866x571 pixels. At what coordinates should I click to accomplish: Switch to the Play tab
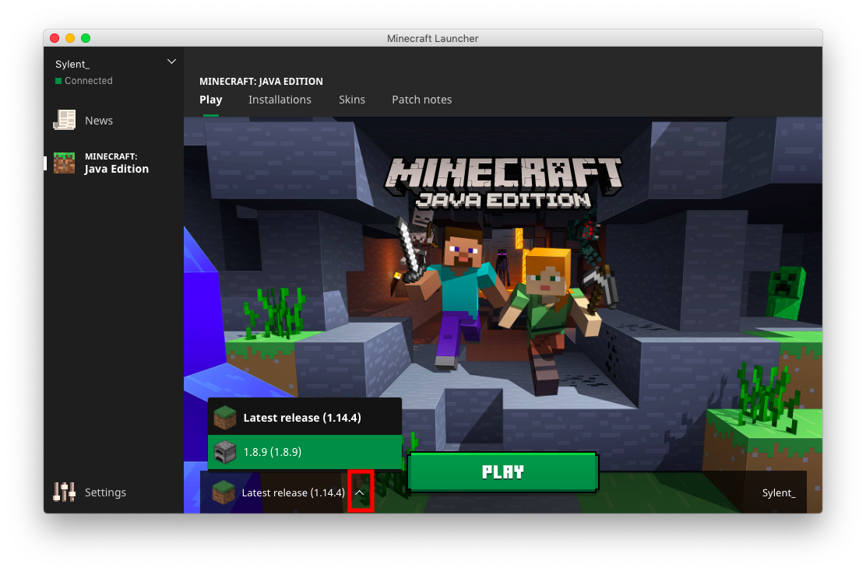(x=210, y=100)
